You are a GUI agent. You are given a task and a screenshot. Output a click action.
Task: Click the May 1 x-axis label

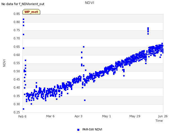(x=107, y=116)
